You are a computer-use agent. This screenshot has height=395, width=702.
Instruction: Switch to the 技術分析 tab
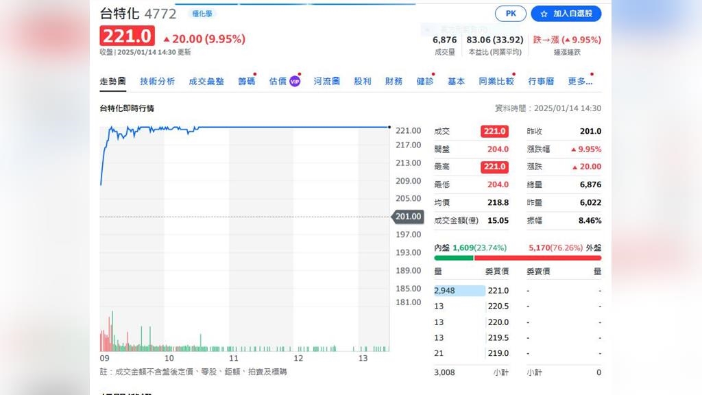click(157, 81)
